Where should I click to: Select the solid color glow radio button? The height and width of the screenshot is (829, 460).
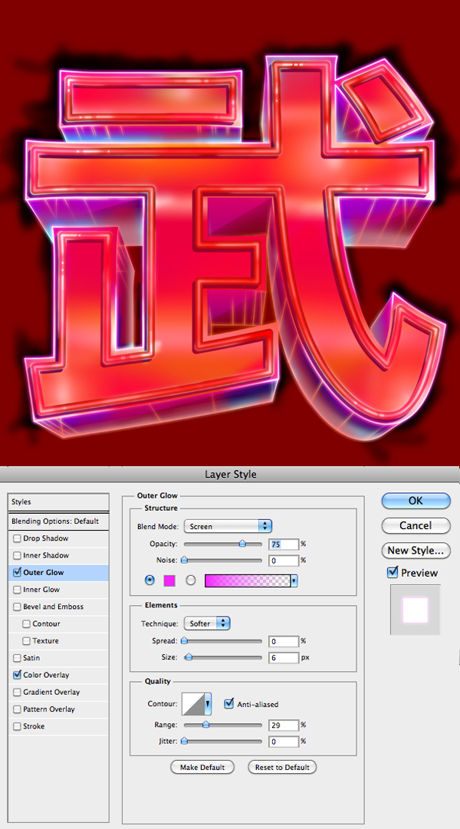point(150,581)
